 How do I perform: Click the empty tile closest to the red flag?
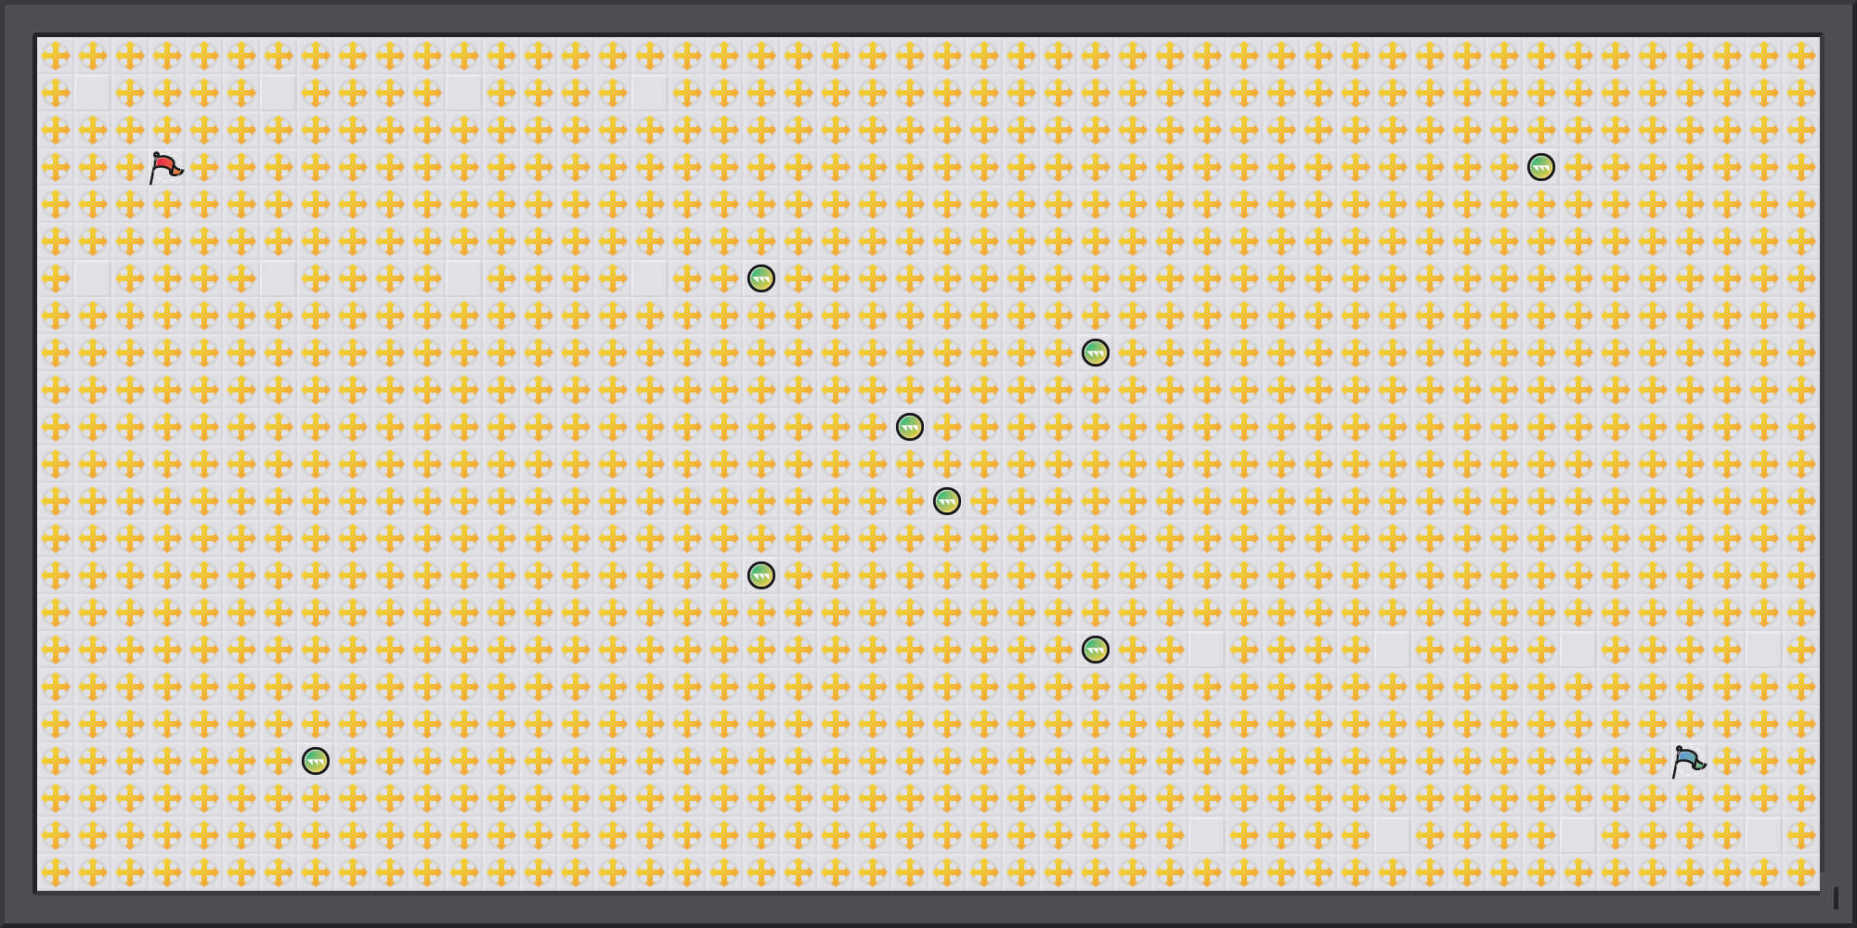point(93,93)
